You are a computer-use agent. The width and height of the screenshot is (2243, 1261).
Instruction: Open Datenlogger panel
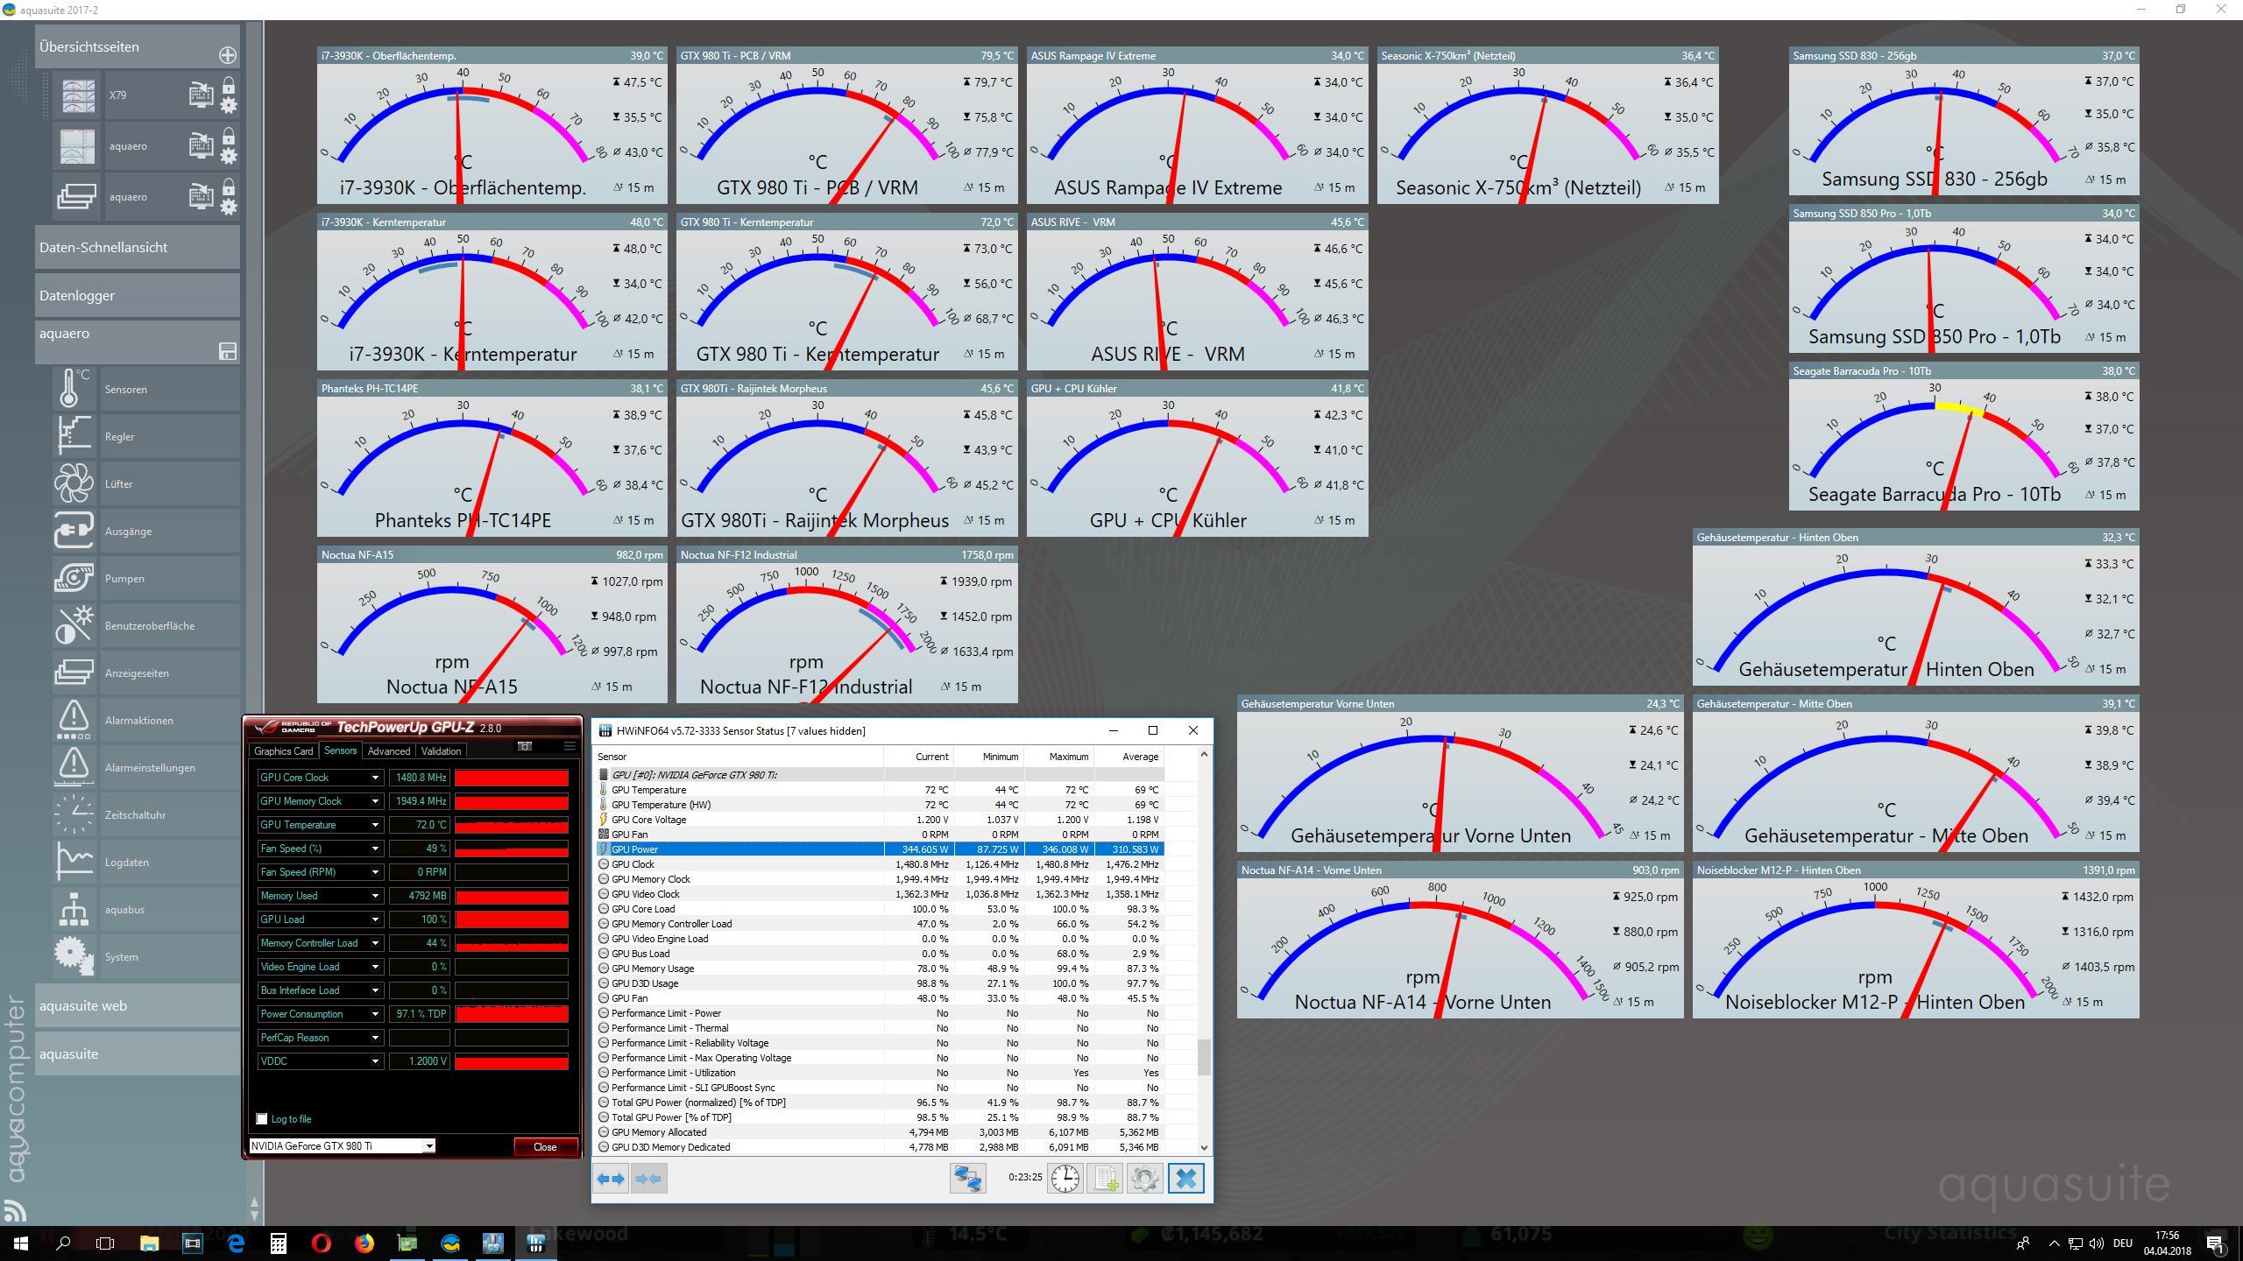click(138, 296)
